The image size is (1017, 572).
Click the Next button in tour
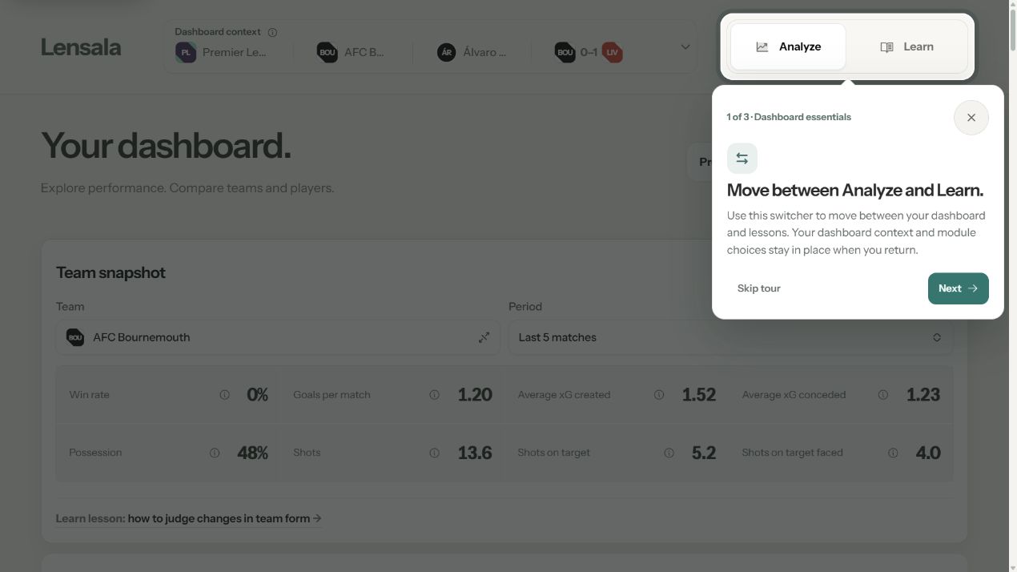click(958, 288)
